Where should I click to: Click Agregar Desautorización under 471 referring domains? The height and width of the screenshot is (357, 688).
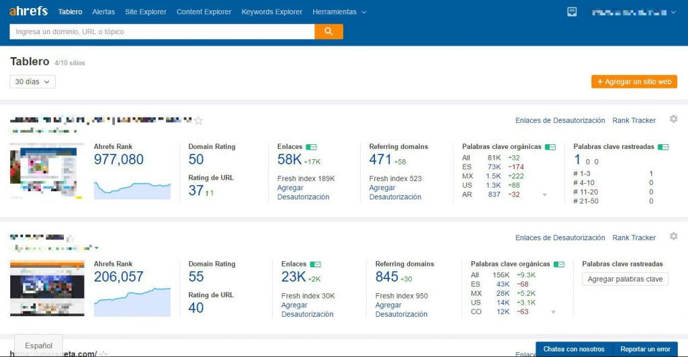(395, 193)
